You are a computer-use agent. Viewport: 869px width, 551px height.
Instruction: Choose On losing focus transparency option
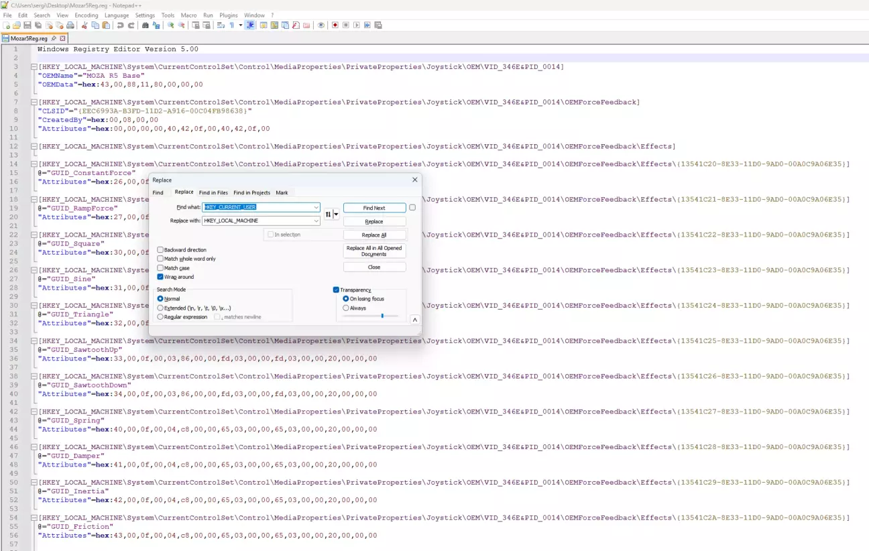coord(346,299)
